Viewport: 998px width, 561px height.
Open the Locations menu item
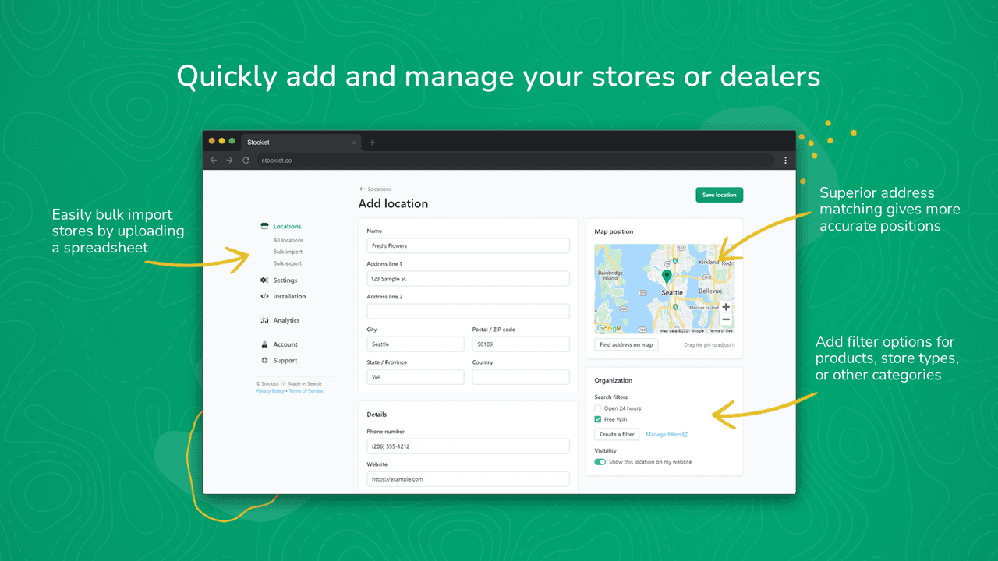[x=287, y=226]
